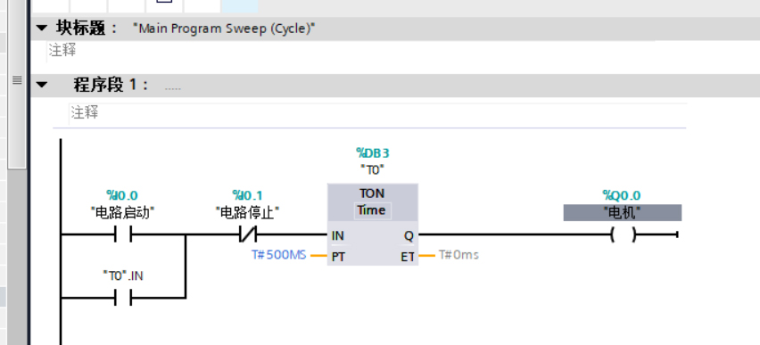Click the "电路启动" tag label
The image size is (760, 345).
[122, 212]
